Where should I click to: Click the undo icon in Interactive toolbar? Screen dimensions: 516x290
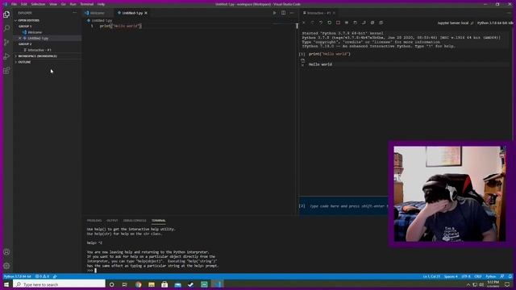321,23
